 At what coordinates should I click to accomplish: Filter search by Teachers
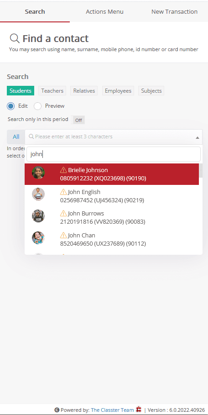click(x=52, y=91)
